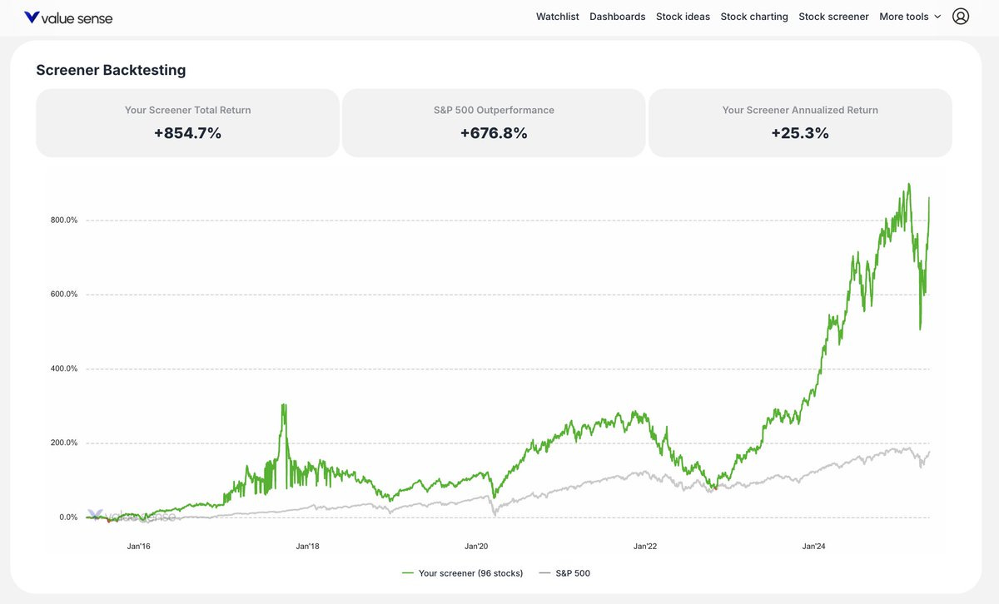Click the Value Sense logo icon
This screenshot has height=604, width=999.
tap(31, 15)
